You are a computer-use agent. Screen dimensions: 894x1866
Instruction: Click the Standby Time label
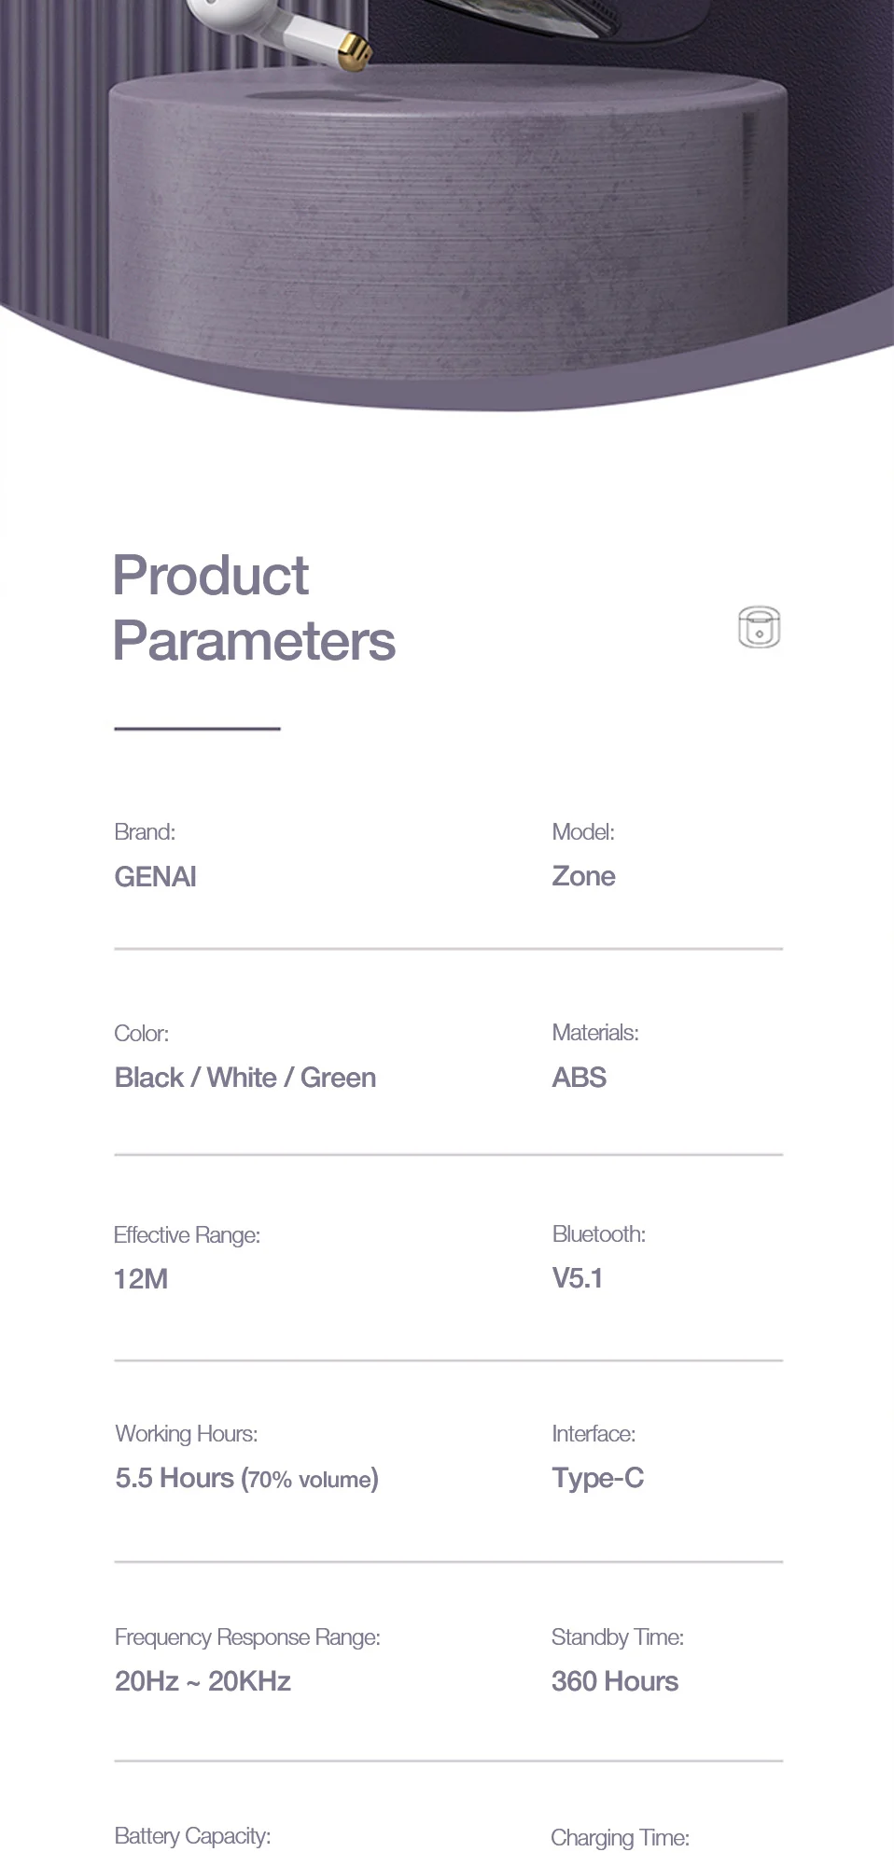click(618, 1637)
